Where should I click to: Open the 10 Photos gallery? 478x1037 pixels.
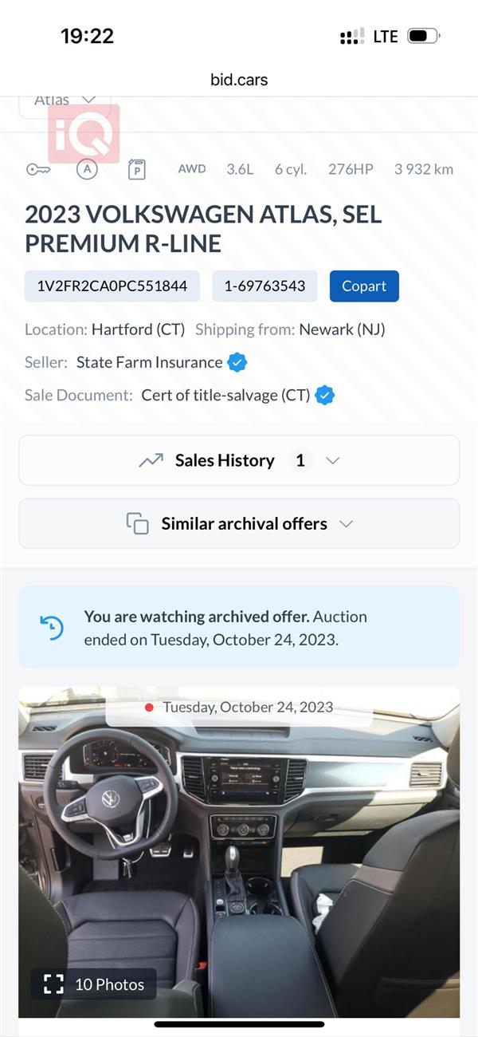coord(94,984)
